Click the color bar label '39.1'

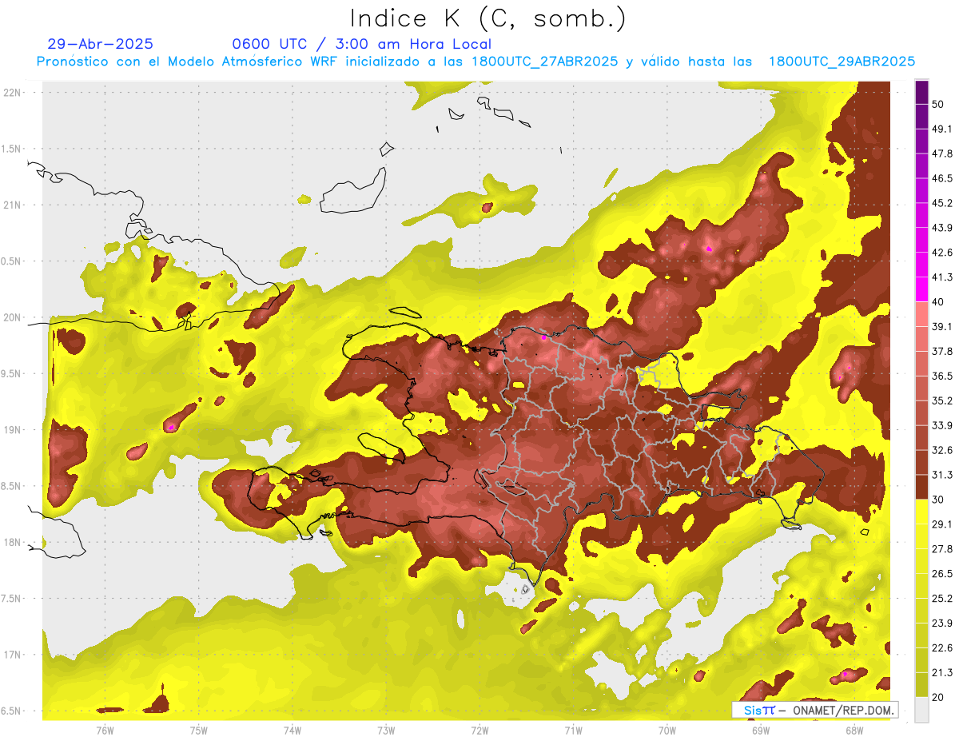click(x=942, y=327)
